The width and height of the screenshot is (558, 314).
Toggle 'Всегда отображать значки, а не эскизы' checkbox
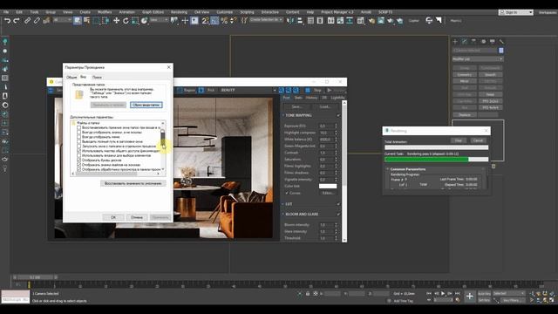(79, 132)
